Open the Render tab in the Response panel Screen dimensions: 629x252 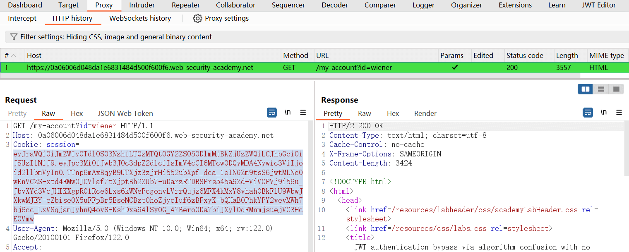coord(425,113)
